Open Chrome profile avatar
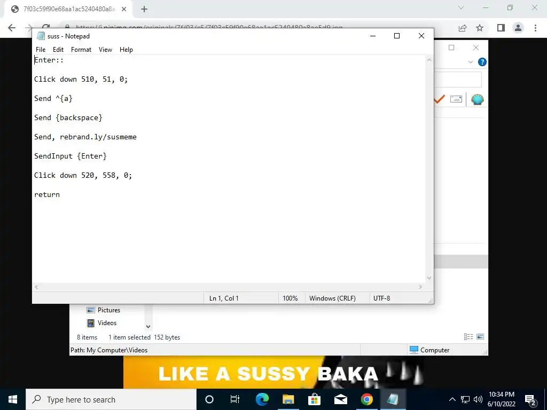The width and height of the screenshot is (547, 410). click(518, 28)
